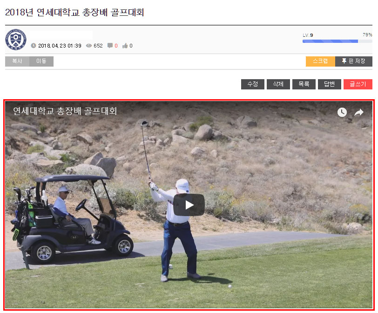378x313 pixels.
Task: Click the Yonsei University profile emblem
Action: (x=16, y=39)
